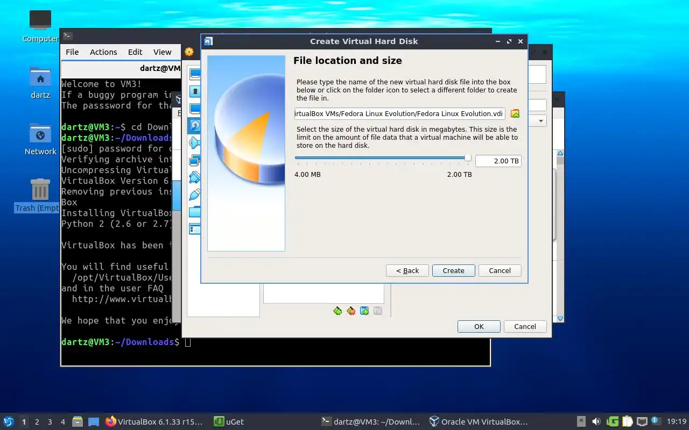This screenshot has width=689, height=430.
Task: Click the add storage controller icon
Action: [338, 311]
